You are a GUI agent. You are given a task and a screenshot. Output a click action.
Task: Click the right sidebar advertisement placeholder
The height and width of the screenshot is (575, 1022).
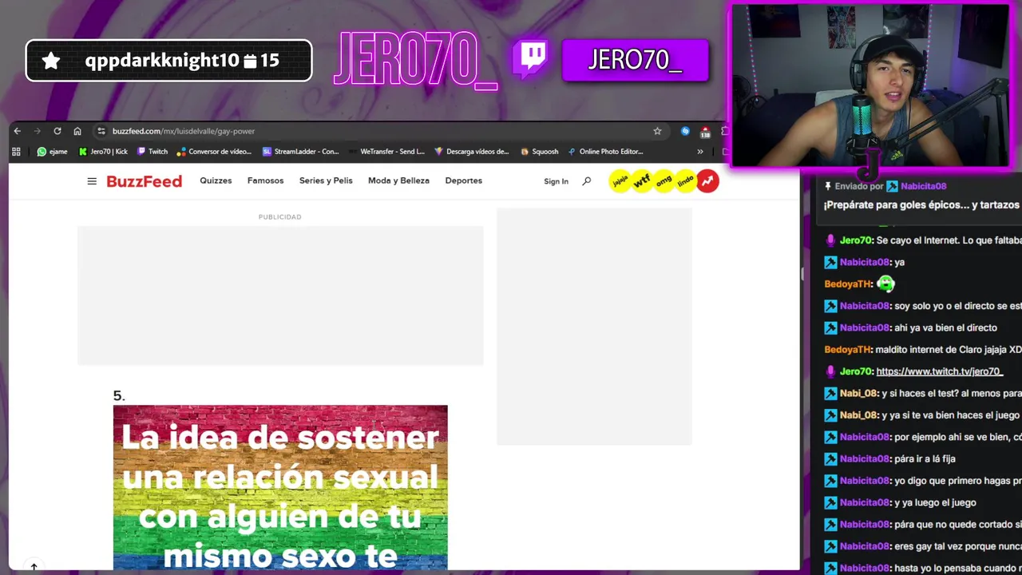[594, 327]
